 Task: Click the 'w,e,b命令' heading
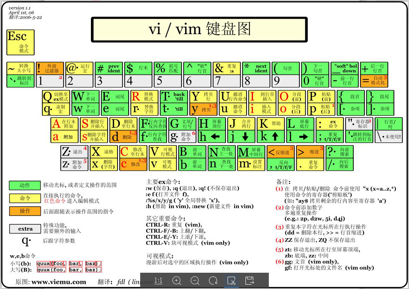point(22,256)
